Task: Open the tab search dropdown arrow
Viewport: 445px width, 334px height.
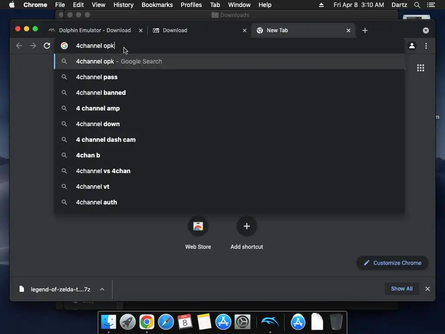Action: click(426, 30)
